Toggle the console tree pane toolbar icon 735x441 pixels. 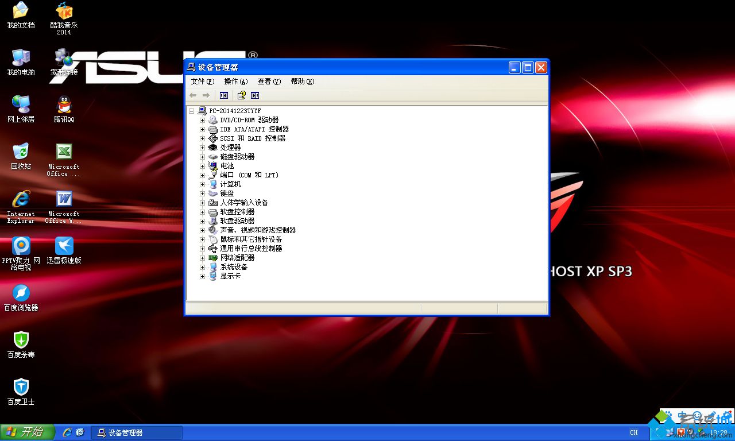(x=224, y=95)
